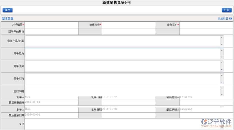Screen dimensions: 234x130
Task: Focus the 竞争客户 input field
Action: tap(206, 25)
